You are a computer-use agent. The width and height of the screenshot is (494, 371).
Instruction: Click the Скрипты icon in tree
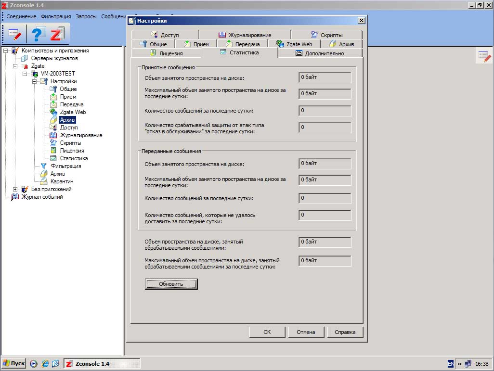click(x=53, y=143)
